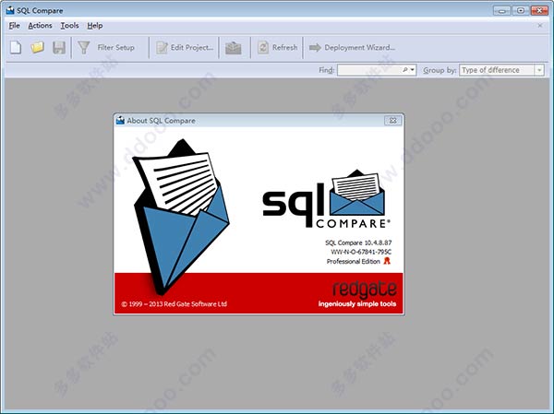The width and height of the screenshot is (554, 414).
Task: Click the 1999 – 2013 Red Gate copyright text
Action: pos(175,304)
